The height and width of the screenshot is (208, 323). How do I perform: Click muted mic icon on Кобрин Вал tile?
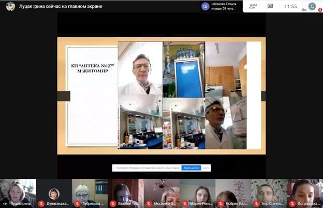221,204
